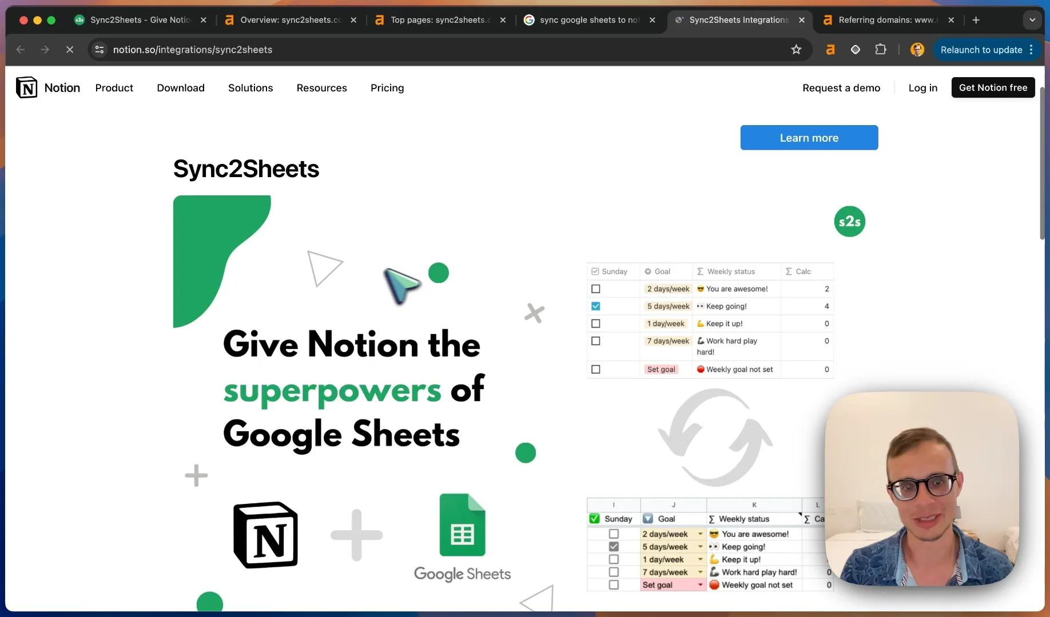The height and width of the screenshot is (617, 1050).
Task: Click the Log in link
Action: click(x=923, y=87)
